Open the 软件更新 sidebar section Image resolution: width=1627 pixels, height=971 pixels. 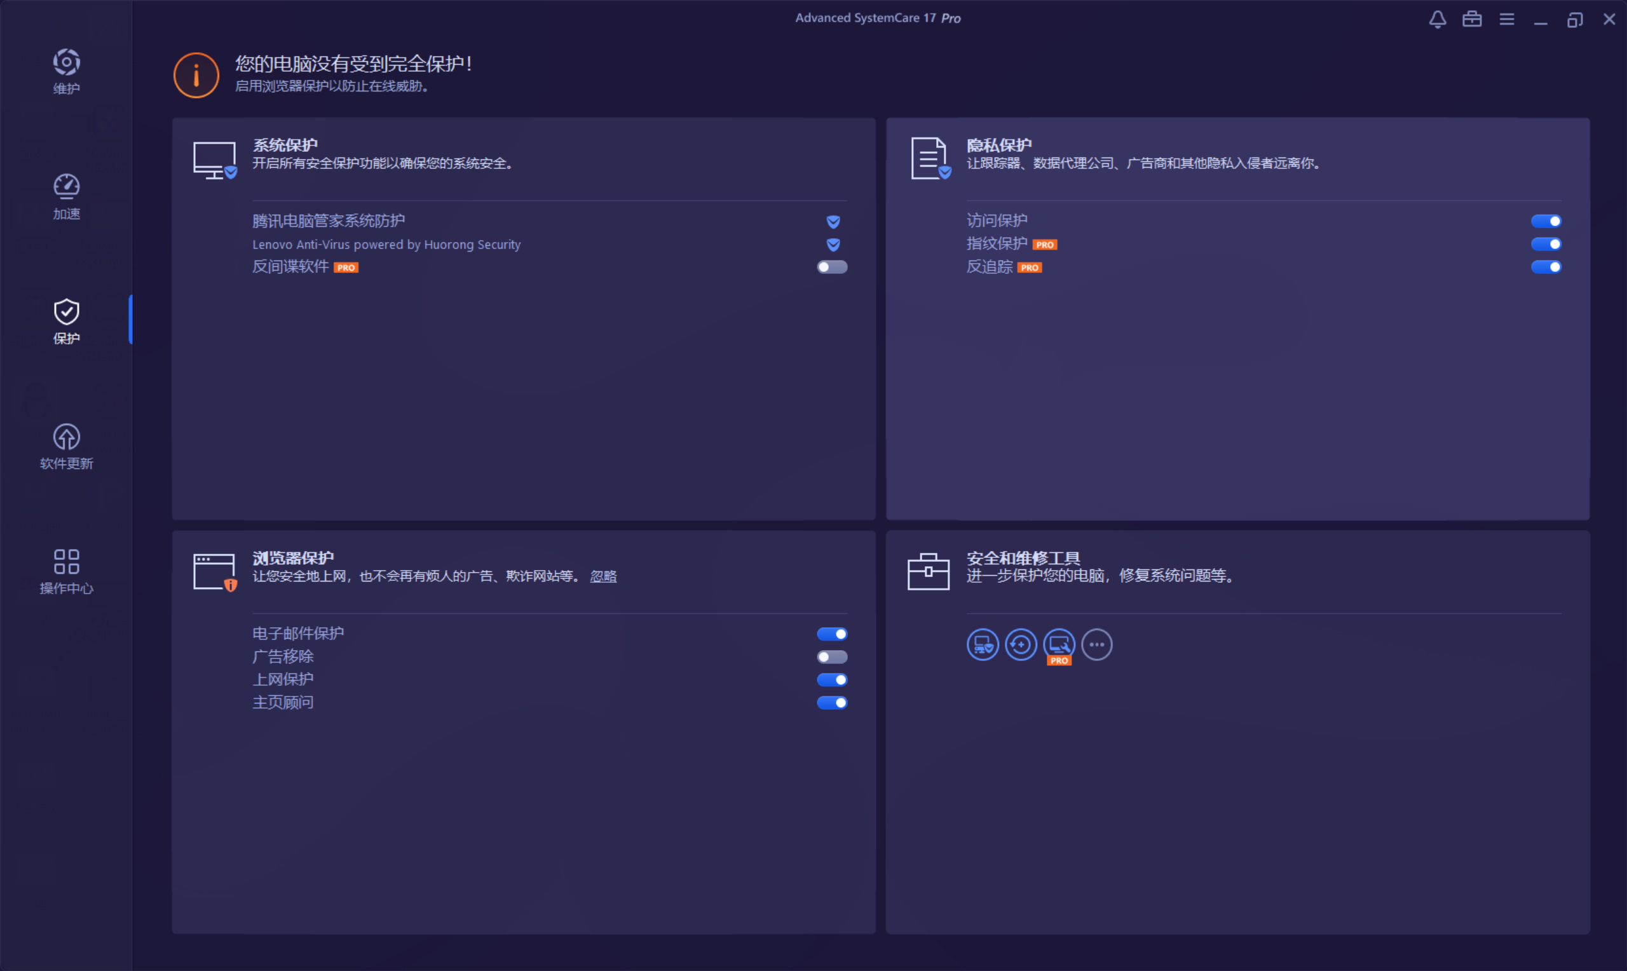pyautogui.click(x=66, y=446)
